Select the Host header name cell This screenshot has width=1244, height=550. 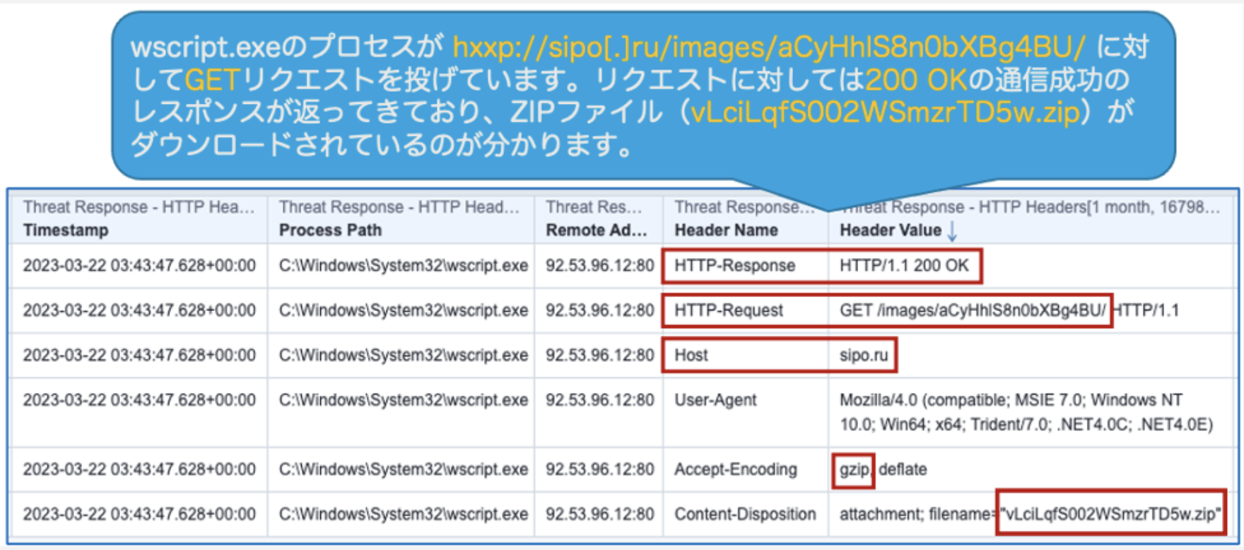click(691, 355)
